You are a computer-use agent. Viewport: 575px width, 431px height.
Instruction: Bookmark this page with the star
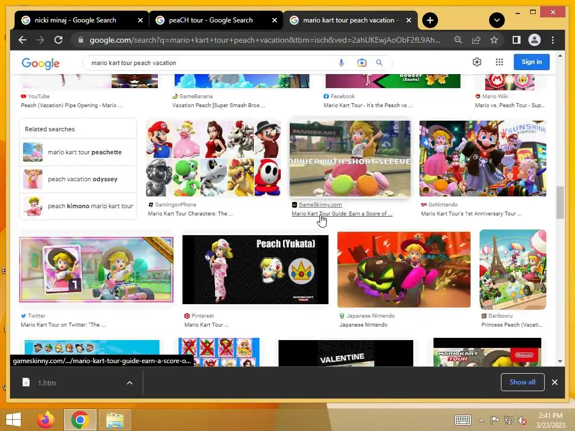494,40
